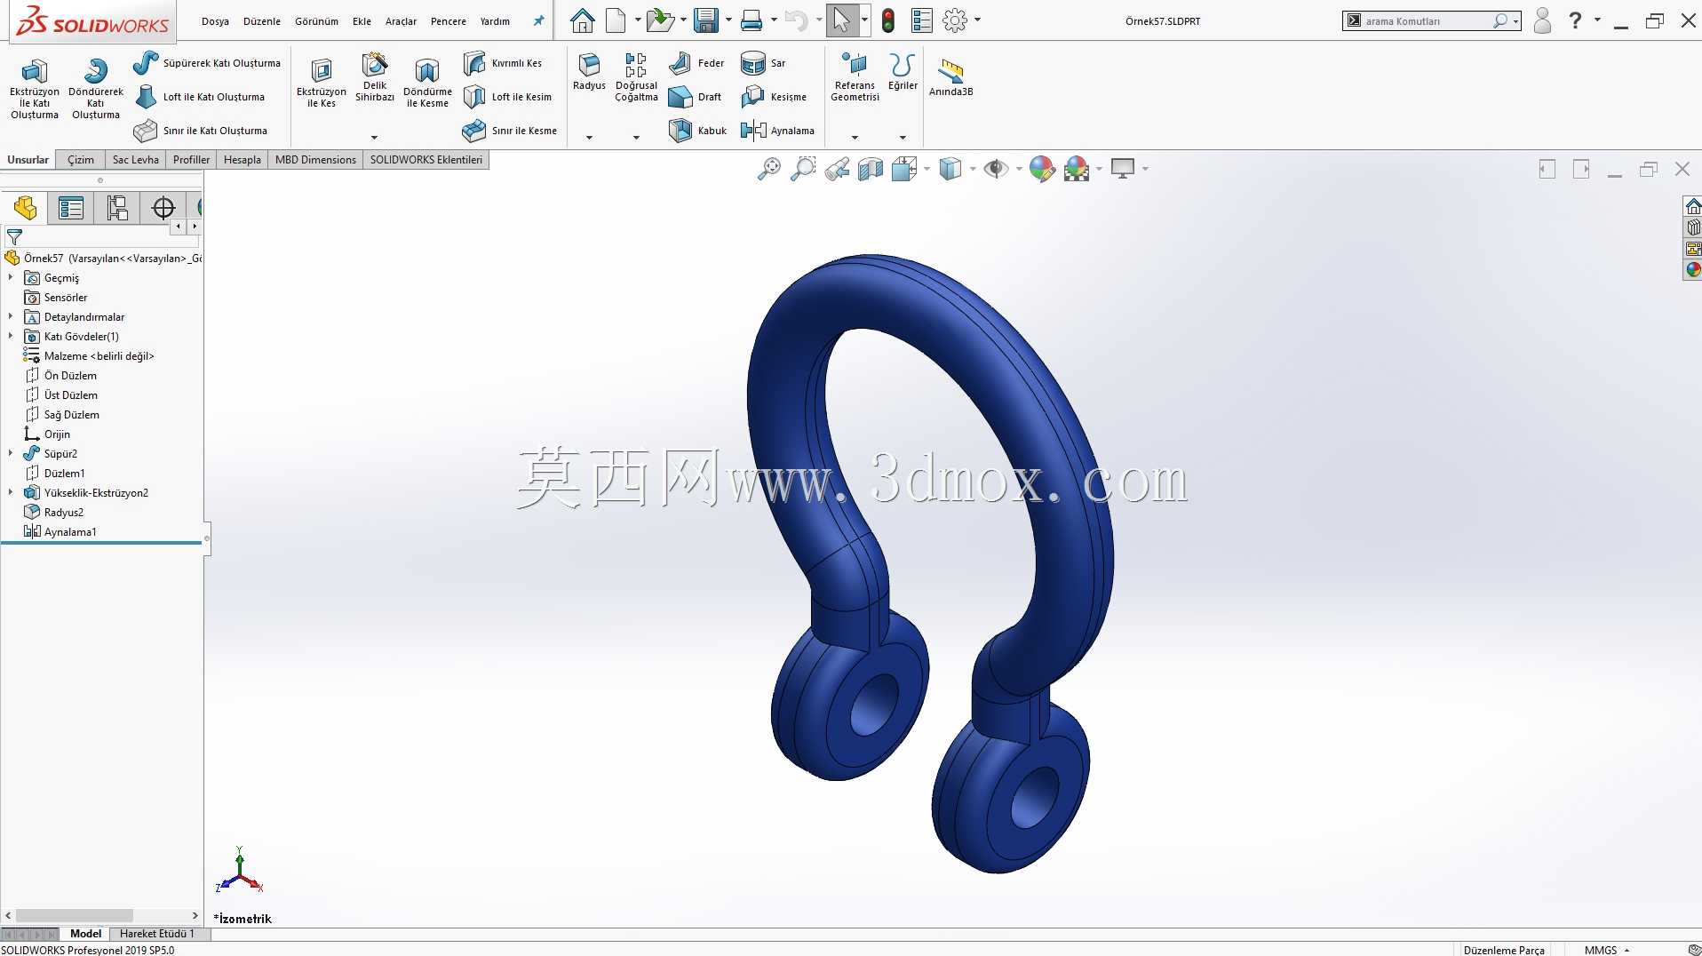Click the Home icon in toolbar
The image size is (1702, 956).
click(582, 20)
